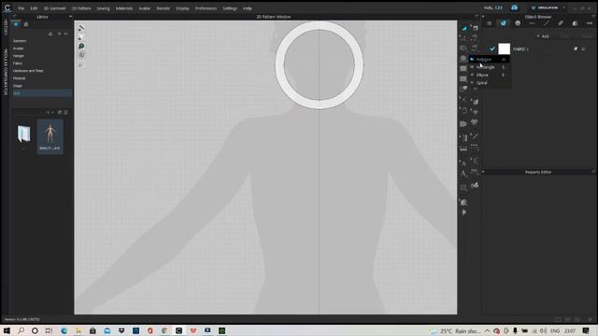
Task: Open Microsoft Edge from the taskbar
Action: pos(64,330)
